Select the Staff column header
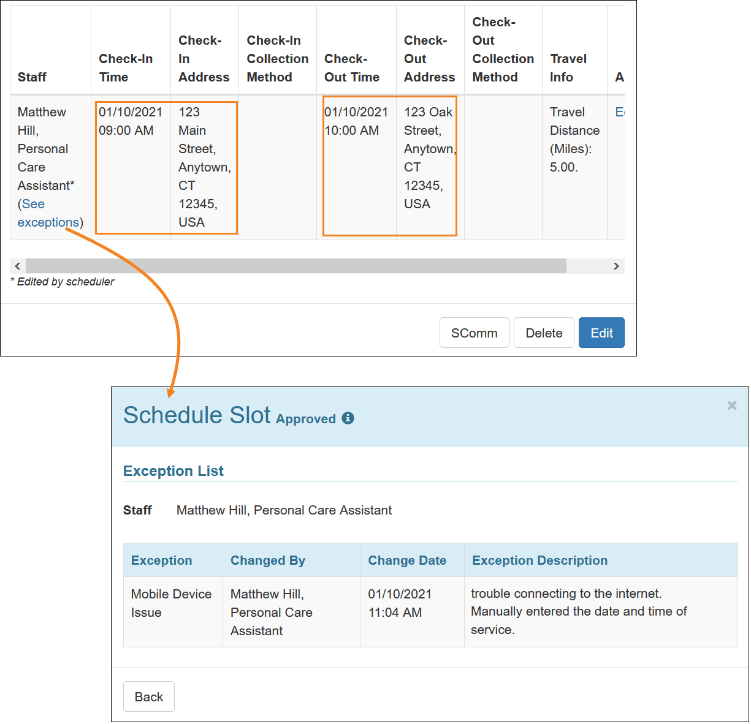Viewport: 751px width, 724px height. 32,77
